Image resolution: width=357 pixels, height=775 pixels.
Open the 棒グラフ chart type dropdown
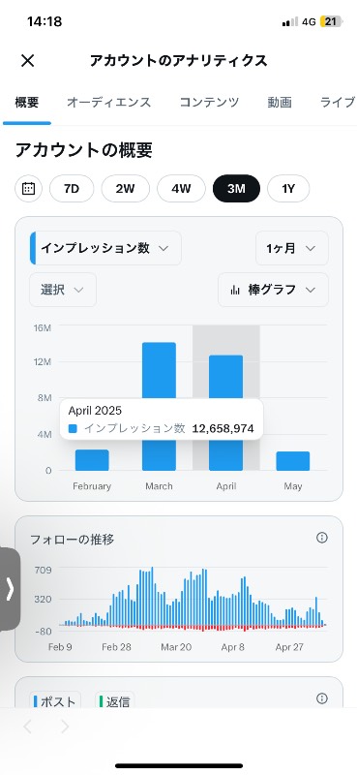pyautogui.click(x=273, y=290)
